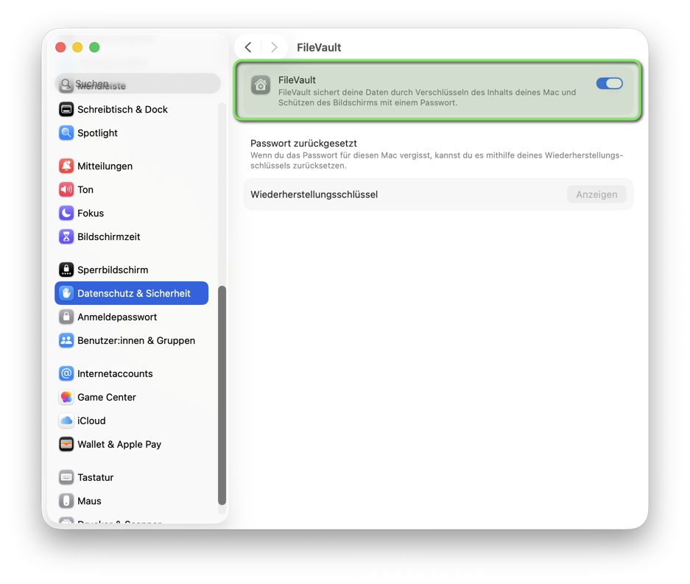The image size is (690, 584).
Task: Open Schreibtisch & Dock settings
Action: 122,109
